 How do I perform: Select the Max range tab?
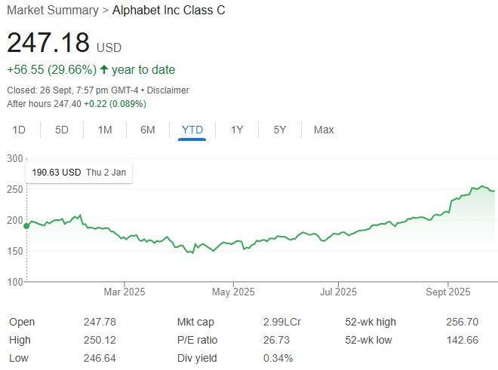[324, 130]
